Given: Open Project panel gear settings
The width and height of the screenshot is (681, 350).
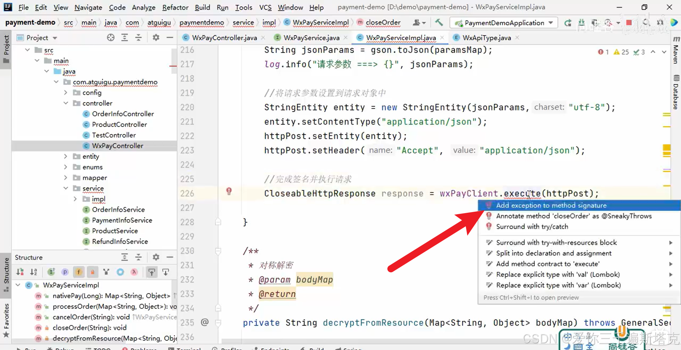Looking at the screenshot, I should pos(156,38).
